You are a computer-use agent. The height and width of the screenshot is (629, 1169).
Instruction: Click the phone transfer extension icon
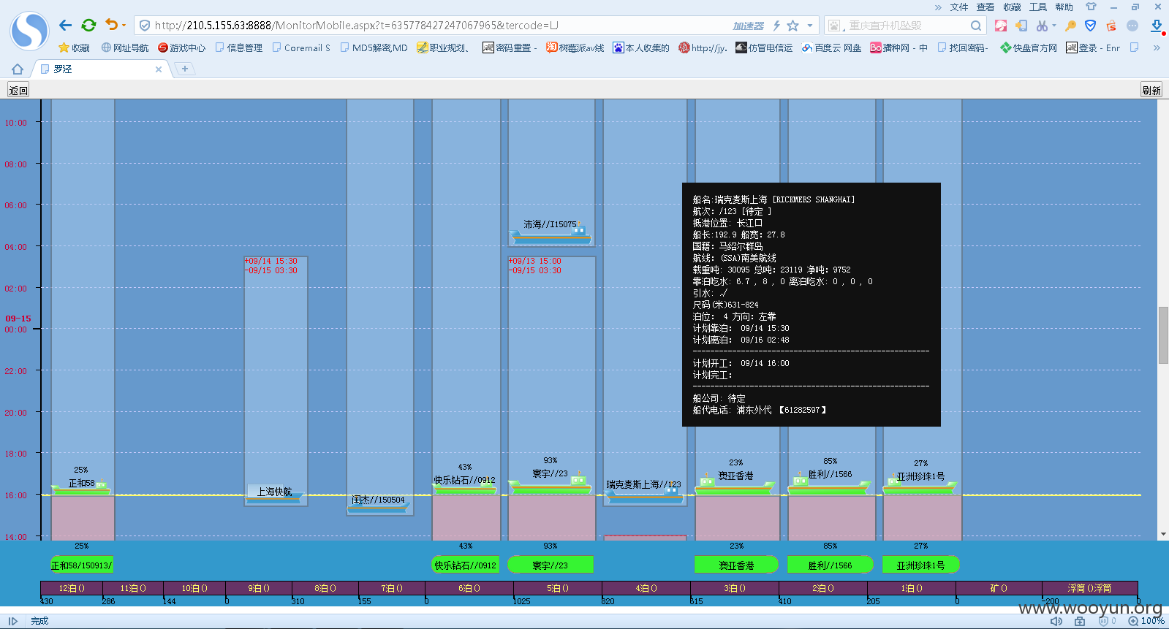(x=1021, y=26)
